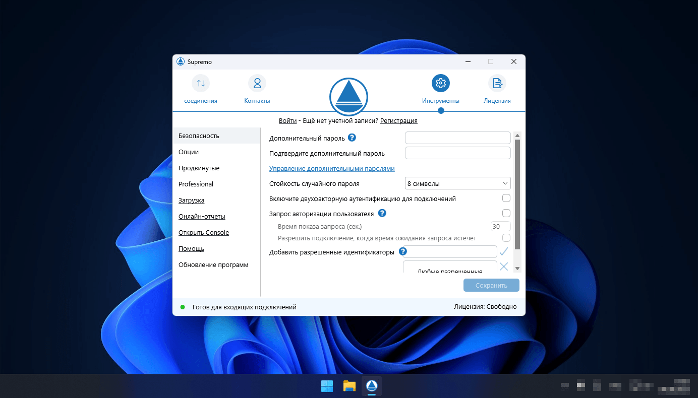Open the Контакты contacts icon
Screen dimensions: 698x398
257,83
